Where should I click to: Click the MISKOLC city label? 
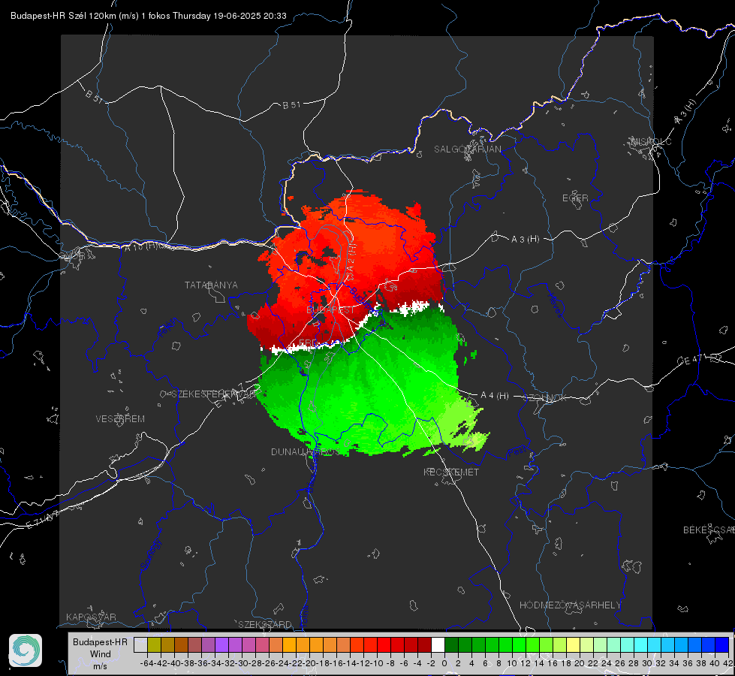coord(651,141)
